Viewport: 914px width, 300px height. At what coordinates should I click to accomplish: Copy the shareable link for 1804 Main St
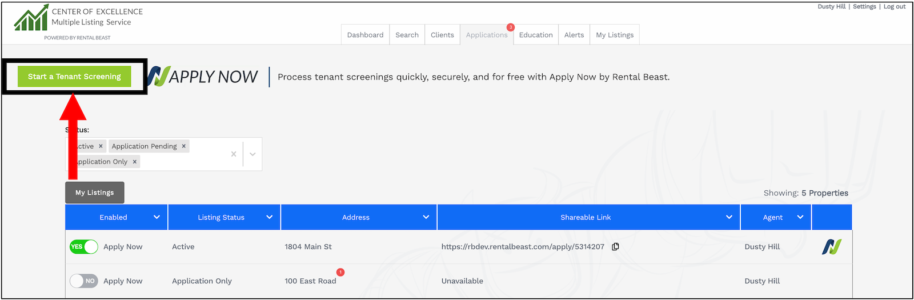point(615,247)
